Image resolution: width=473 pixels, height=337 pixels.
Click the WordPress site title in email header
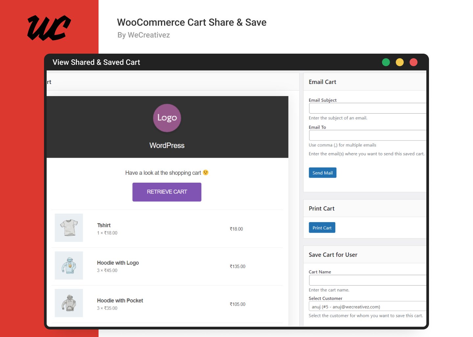167,145
